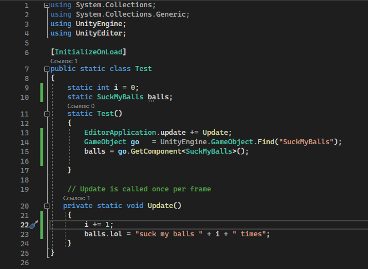Screen dimensions: 368x269
Task: Click the string "suck my balls " on line 23
Action: (x=169, y=234)
